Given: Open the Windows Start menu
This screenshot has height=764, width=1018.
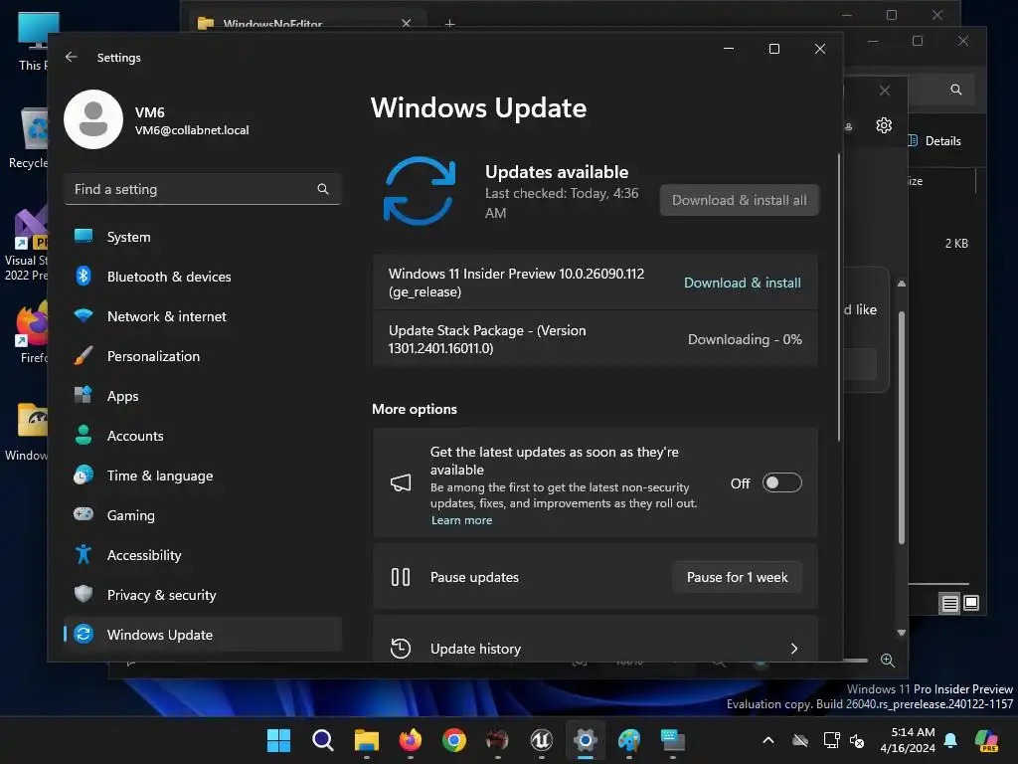Looking at the screenshot, I should pos(279,740).
